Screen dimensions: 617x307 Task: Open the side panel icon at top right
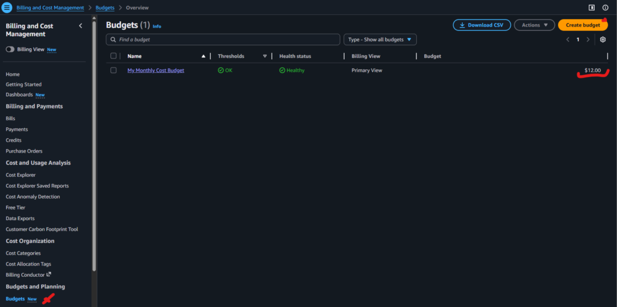pos(592,8)
